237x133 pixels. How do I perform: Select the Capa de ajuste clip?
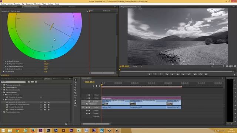point(141,98)
